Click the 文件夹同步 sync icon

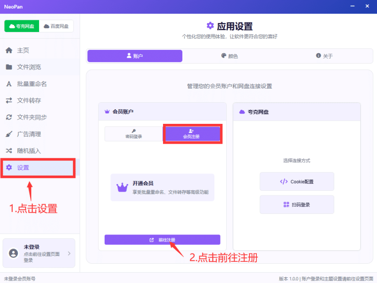[x=9, y=117]
